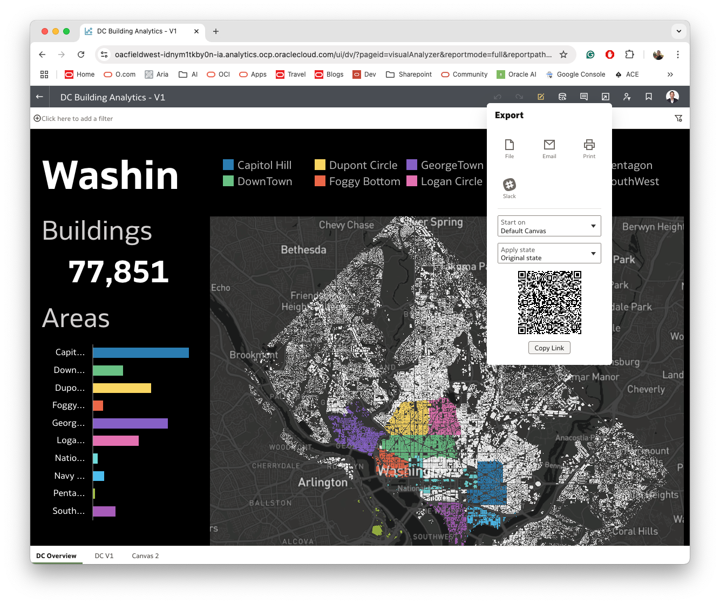The height and width of the screenshot is (604, 720).
Task: Open the OCI bookmark
Action: click(219, 74)
